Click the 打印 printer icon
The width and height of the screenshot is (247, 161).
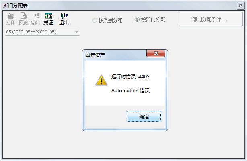pyautogui.click(x=11, y=16)
